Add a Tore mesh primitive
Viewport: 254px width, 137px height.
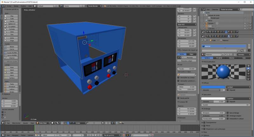pyautogui.click(x=11, y=34)
